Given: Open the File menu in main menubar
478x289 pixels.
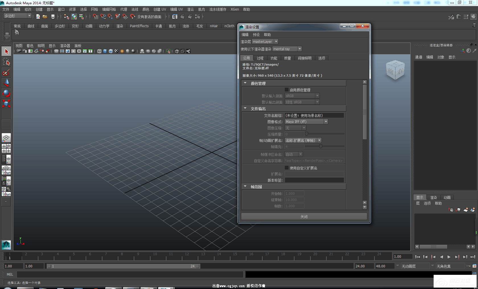Looking at the screenshot, I should pyautogui.click(x=6, y=9).
